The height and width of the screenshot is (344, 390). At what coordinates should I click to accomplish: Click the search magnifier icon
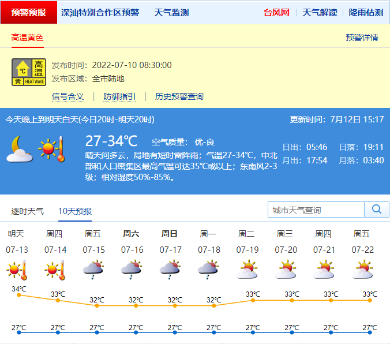coord(377,210)
